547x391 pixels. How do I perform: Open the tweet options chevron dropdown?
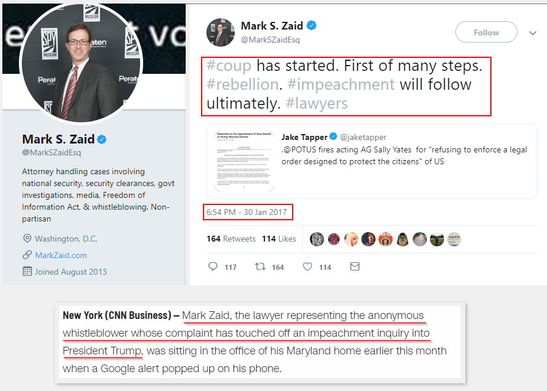click(x=533, y=33)
